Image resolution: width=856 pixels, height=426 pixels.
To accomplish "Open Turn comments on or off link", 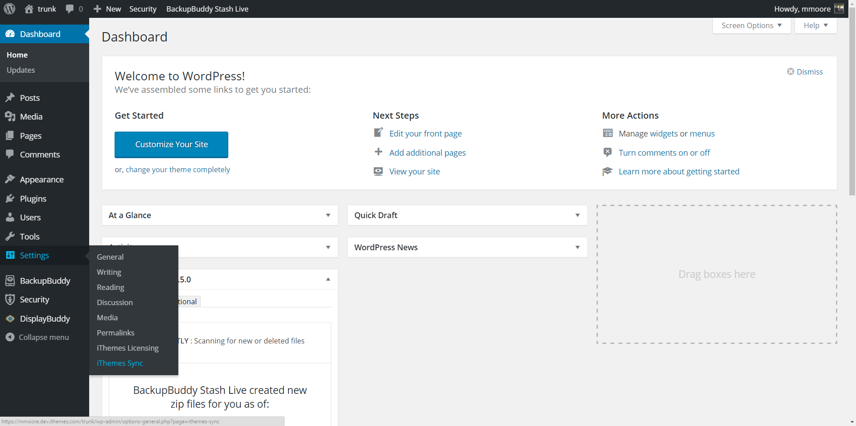I will (x=664, y=153).
